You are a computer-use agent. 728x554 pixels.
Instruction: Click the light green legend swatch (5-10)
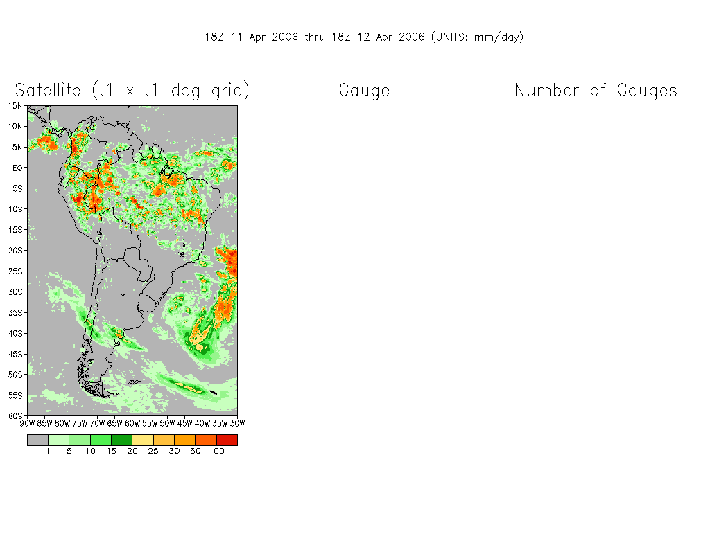tap(80, 440)
